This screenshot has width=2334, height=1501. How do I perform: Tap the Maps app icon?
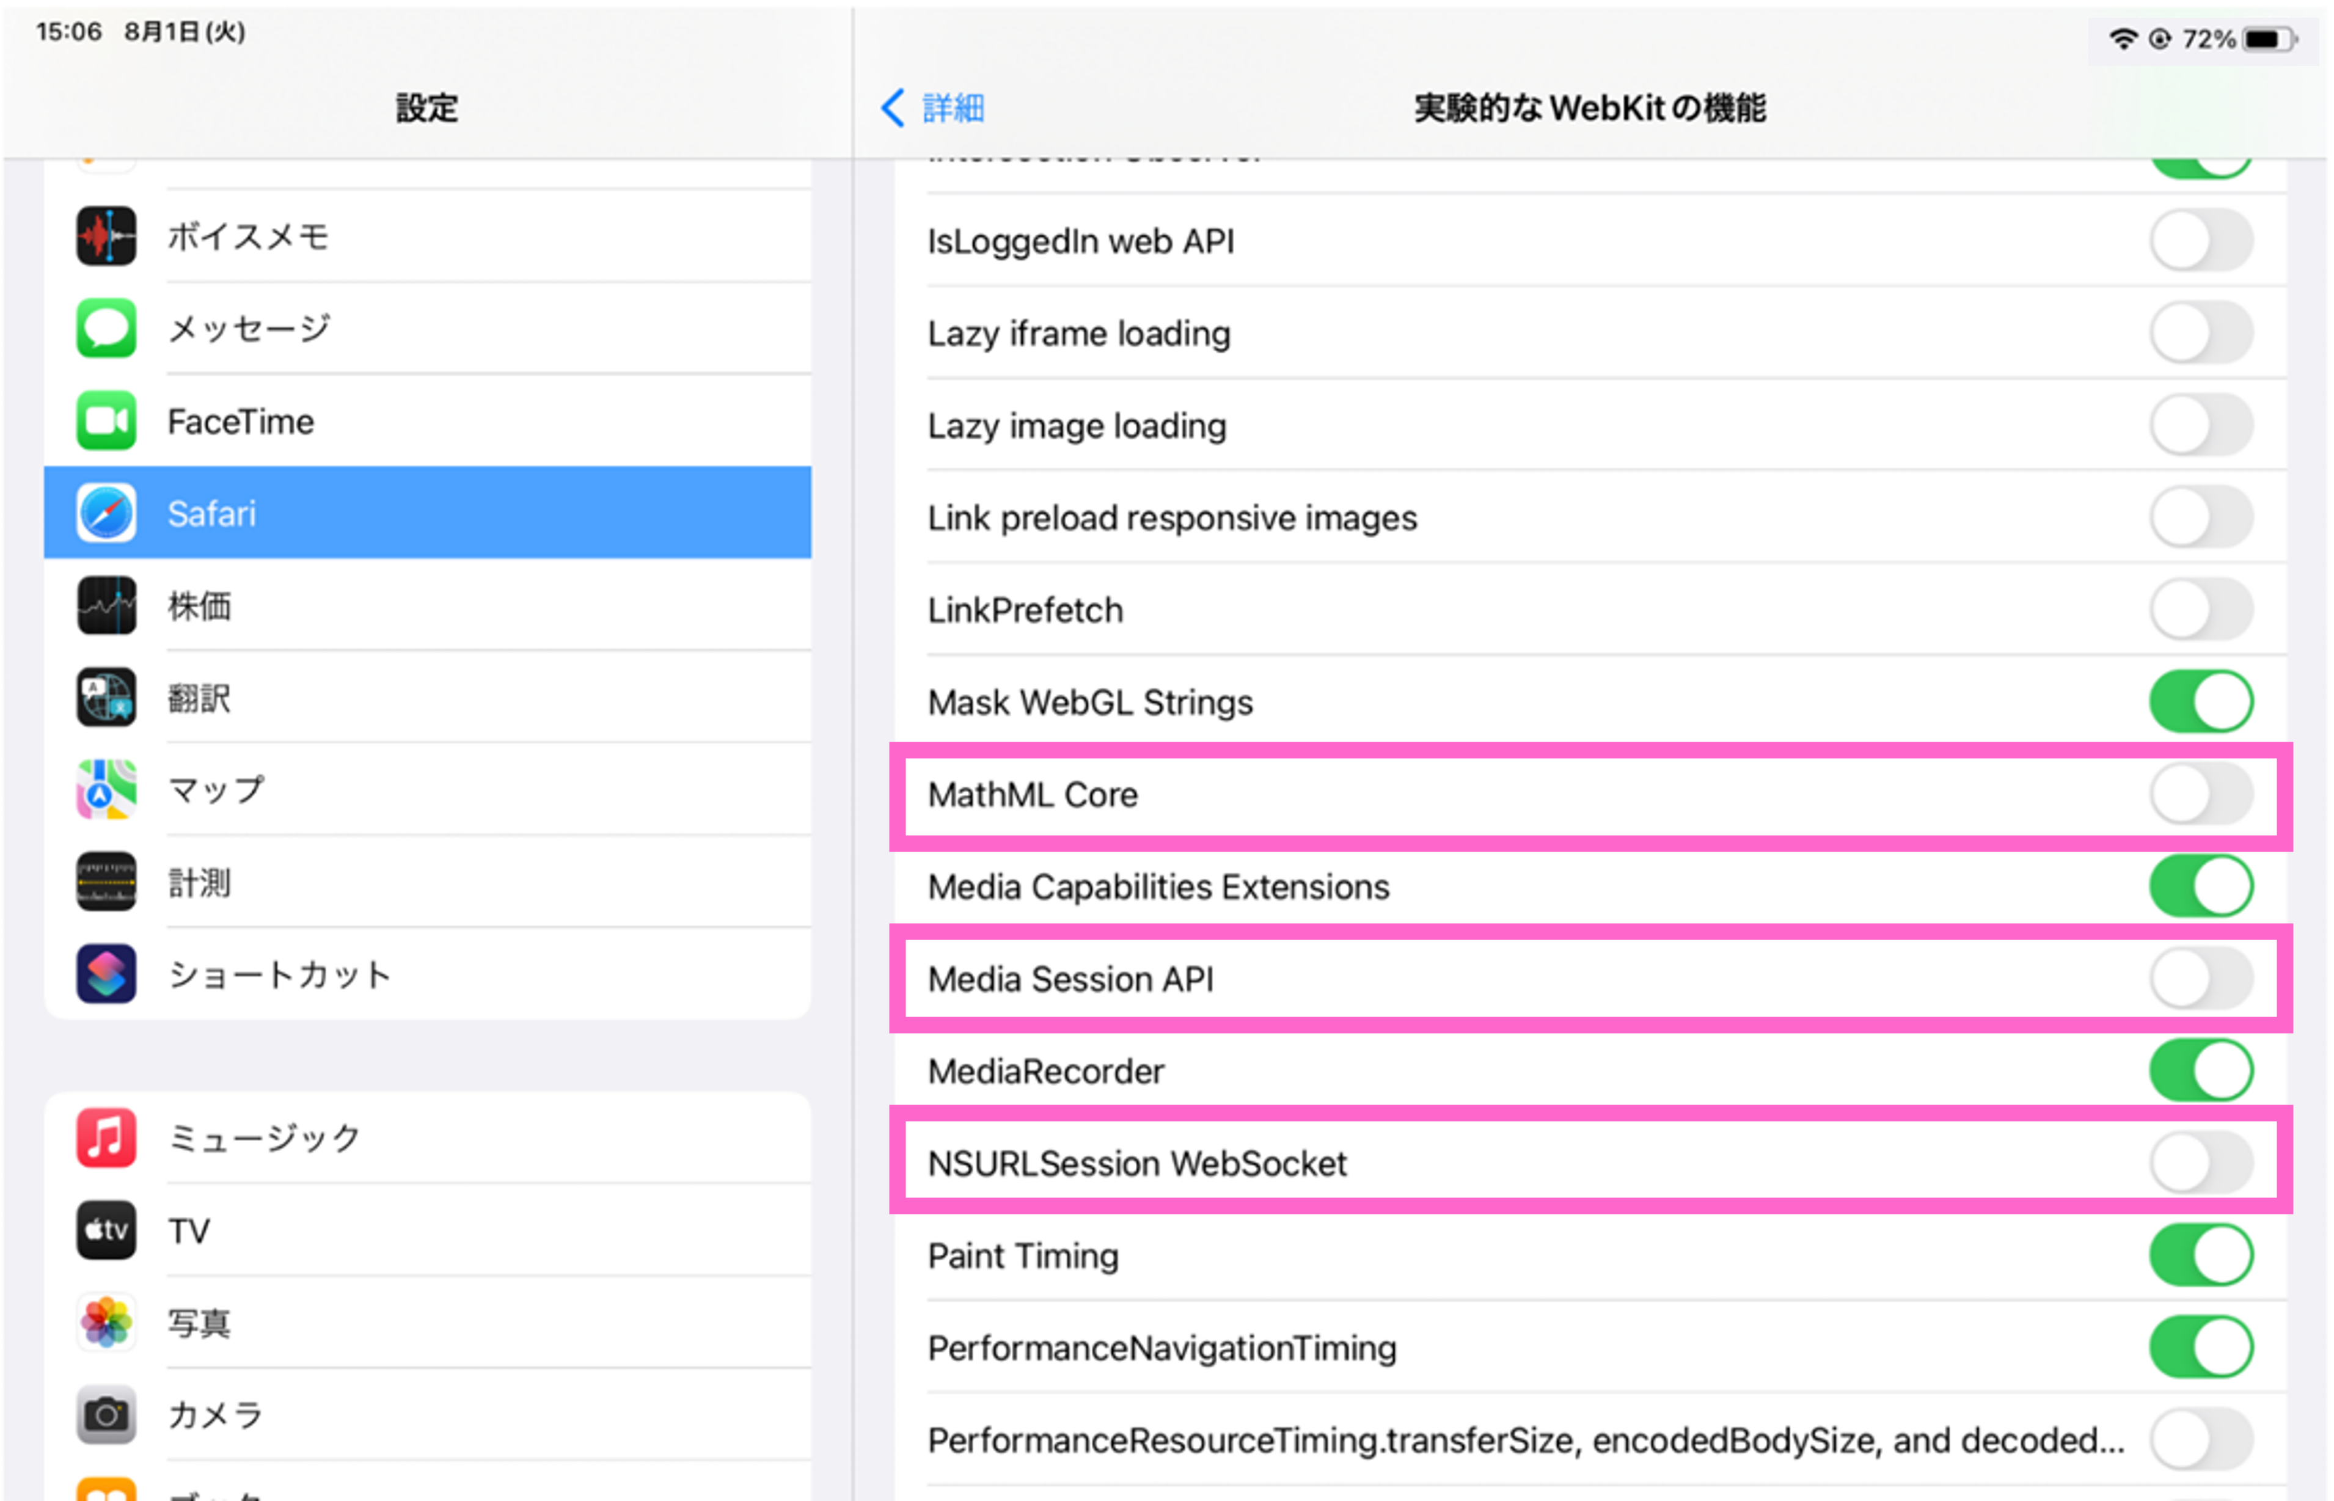pyautogui.click(x=106, y=789)
